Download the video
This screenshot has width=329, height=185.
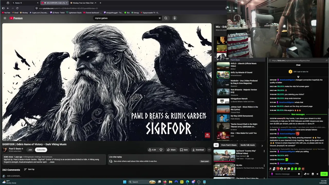(x=198, y=150)
